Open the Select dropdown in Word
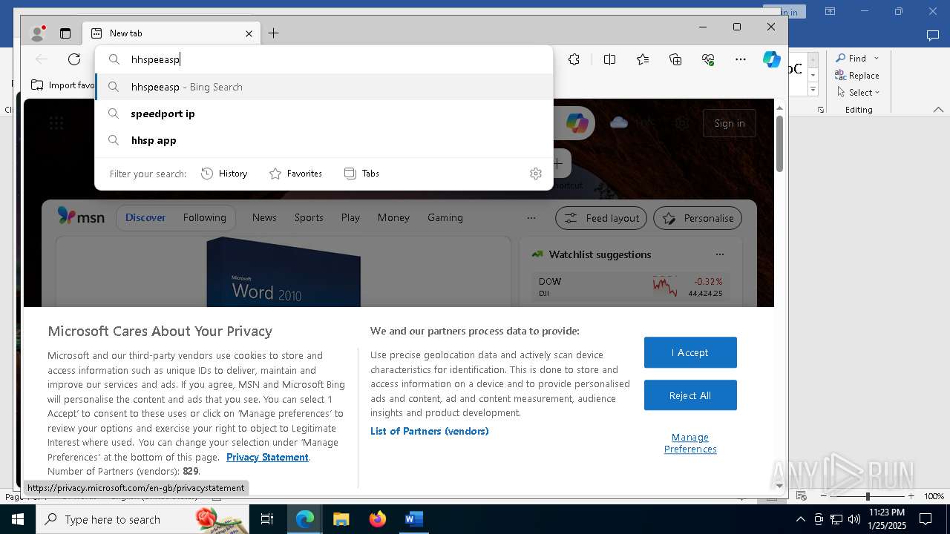The image size is (950, 534). [859, 93]
